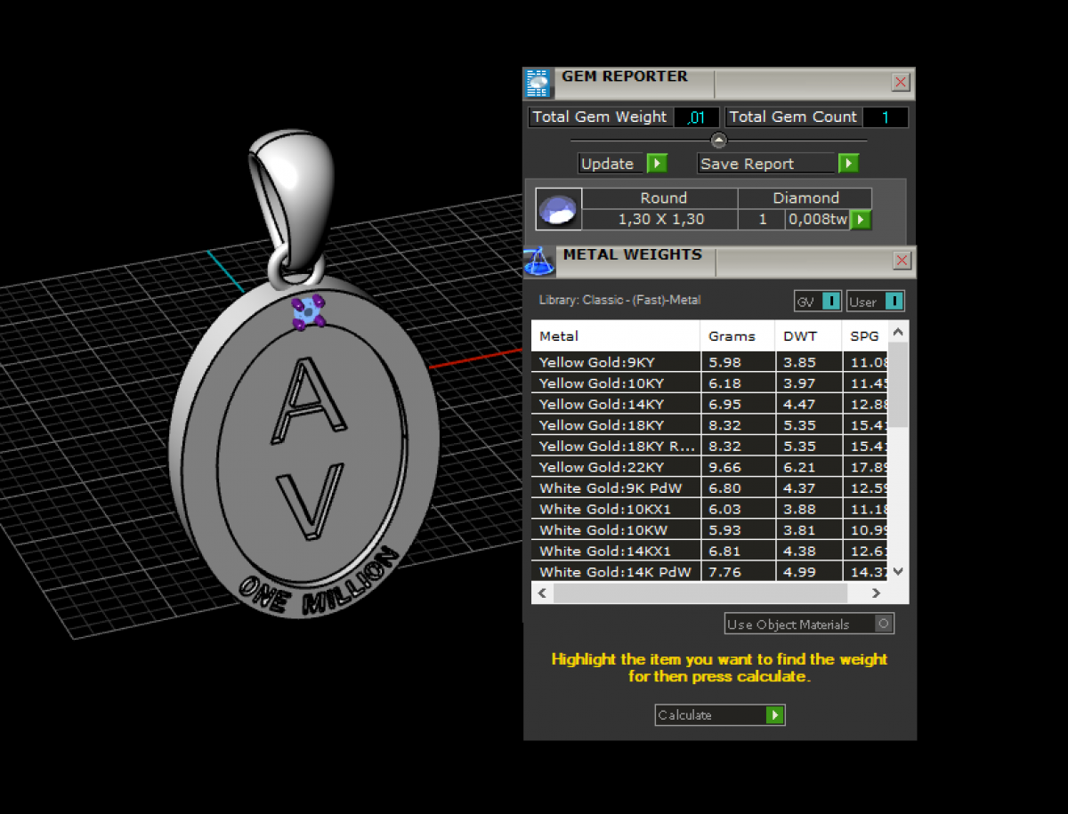Select the Yellow Gold:18KY row
Viewport: 1068px width, 814px height.
pyautogui.click(x=710, y=425)
